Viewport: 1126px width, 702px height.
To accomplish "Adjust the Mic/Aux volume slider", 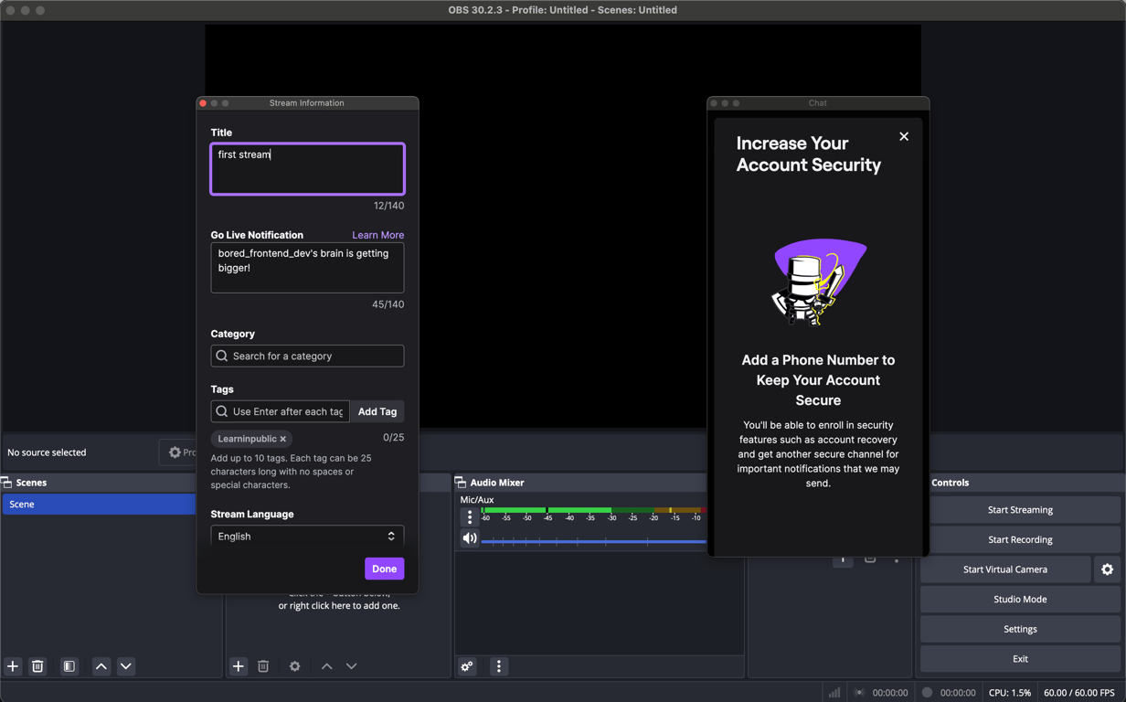I will [594, 542].
